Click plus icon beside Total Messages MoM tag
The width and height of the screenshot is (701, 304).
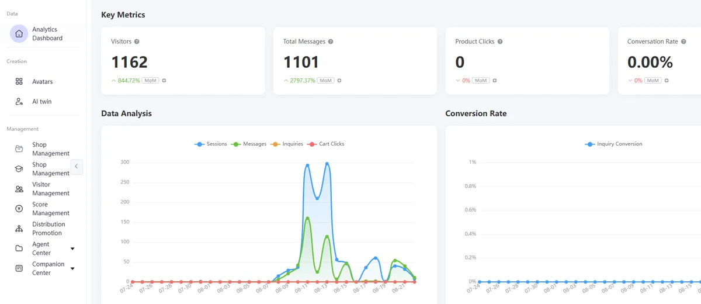coord(339,80)
